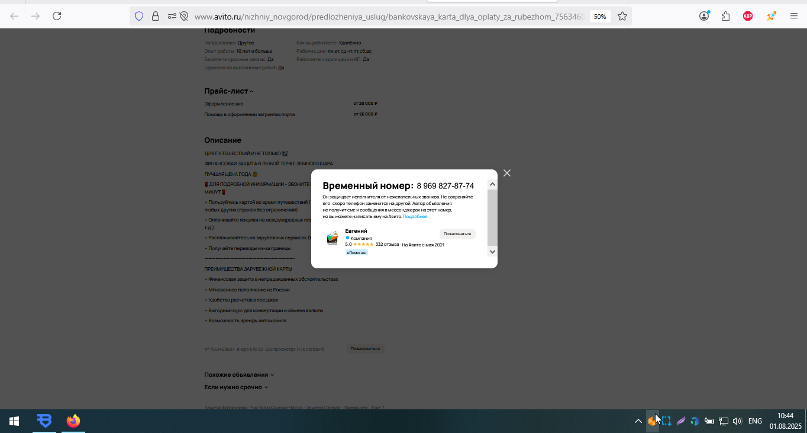
Task: Expand Если нужно срочно section
Action: tap(237, 387)
